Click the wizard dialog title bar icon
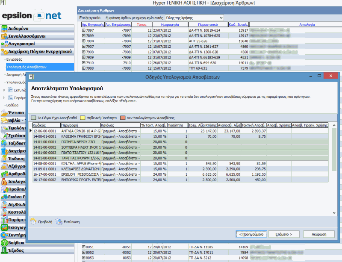 pos(31,77)
